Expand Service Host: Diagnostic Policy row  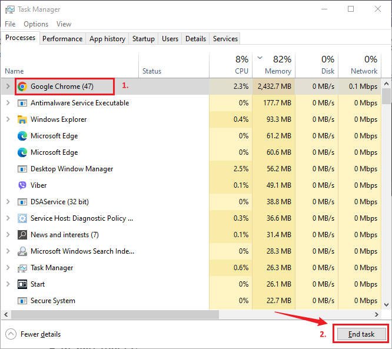point(8,218)
